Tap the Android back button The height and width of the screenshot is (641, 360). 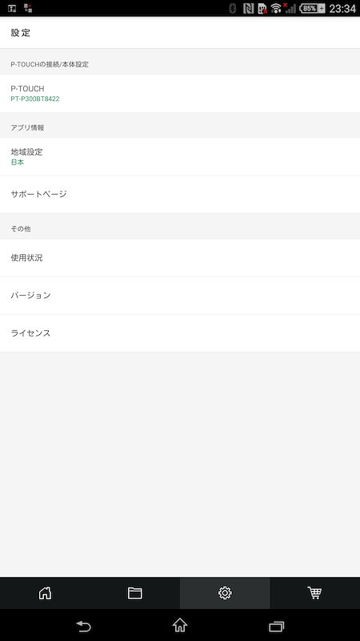(83, 626)
